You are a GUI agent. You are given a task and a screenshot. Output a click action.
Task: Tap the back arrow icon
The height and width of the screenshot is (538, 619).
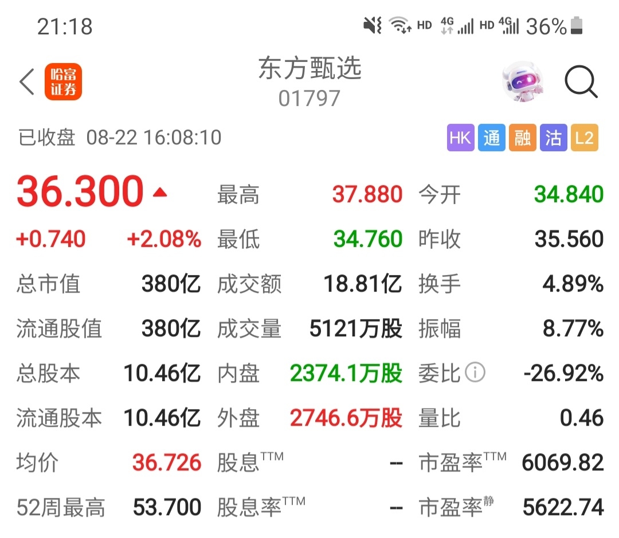(x=27, y=82)
